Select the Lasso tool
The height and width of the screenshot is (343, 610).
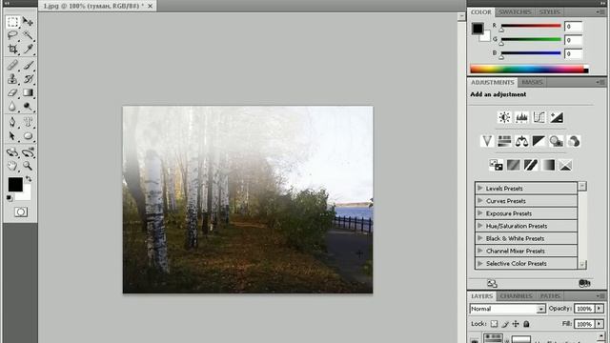(12, 35)
